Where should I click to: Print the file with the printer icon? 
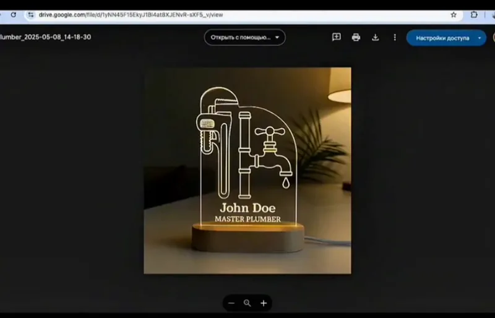coord(356,37)
